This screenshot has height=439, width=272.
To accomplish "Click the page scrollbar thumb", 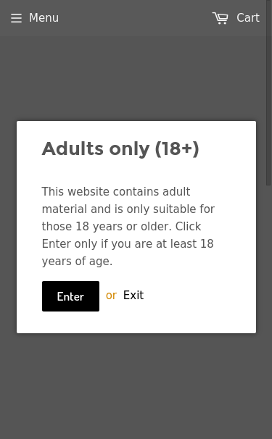I will [268, 93].
